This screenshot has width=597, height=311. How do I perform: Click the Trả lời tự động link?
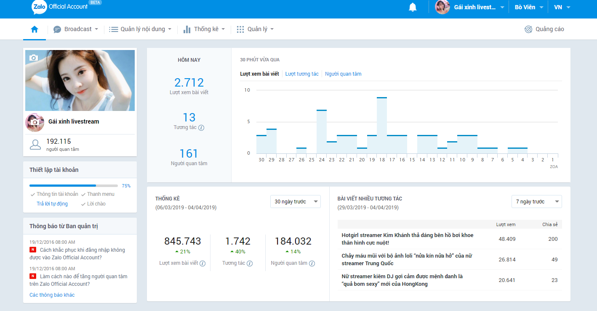click(x=52, y=204)
